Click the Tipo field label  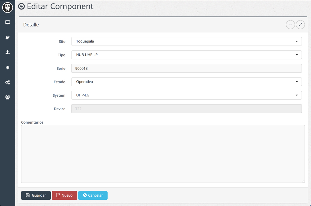(62, 55)
